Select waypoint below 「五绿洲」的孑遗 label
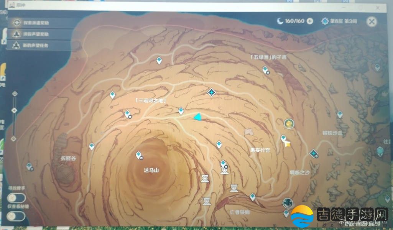 point(265,69)
